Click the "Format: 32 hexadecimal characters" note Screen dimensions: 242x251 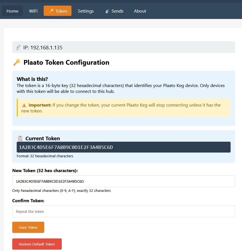point(45,156)
